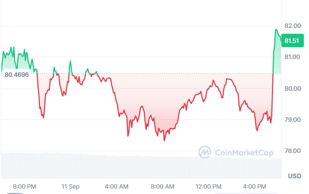
Task: Click the CoinMarketCap watermark text
Action: (244, 153)
